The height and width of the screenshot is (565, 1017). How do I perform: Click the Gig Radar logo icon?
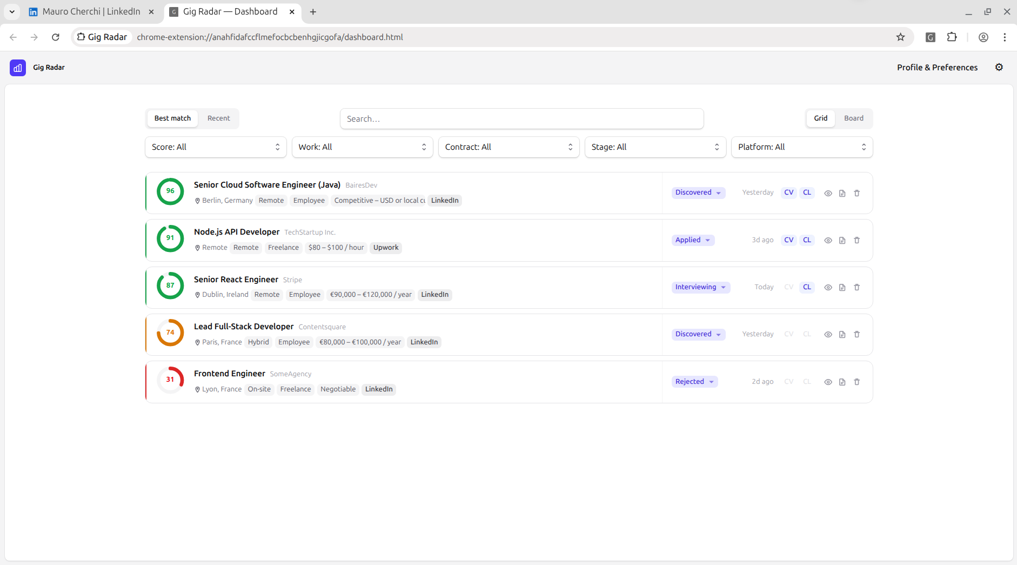(x=18, y=68)
